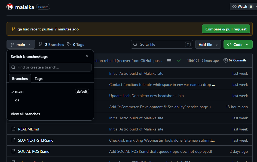The image size is (257, 162).
Task: Click the default badge on main branch
Action: pos(82,92)
